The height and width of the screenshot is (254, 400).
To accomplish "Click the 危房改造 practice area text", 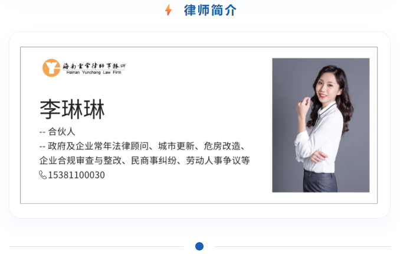I will point(222,146).
